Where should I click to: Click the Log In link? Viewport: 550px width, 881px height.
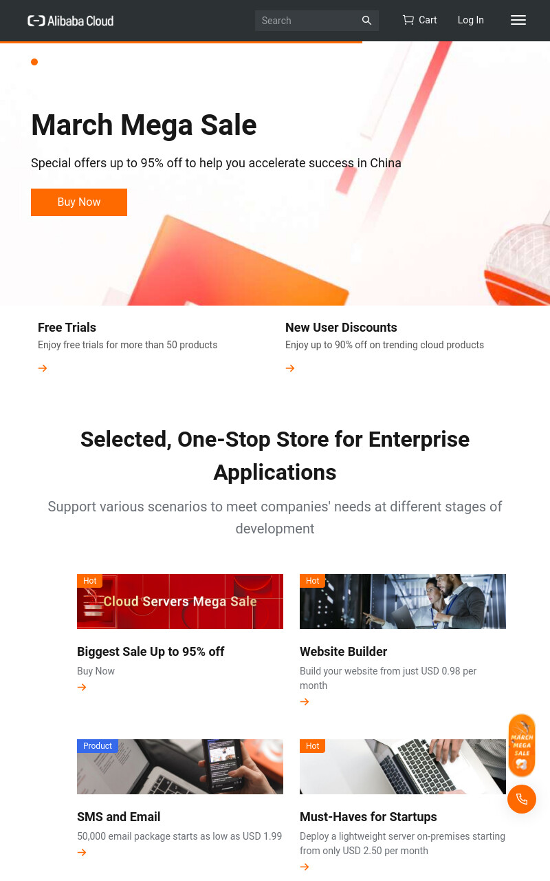click(x=471, y=20)
